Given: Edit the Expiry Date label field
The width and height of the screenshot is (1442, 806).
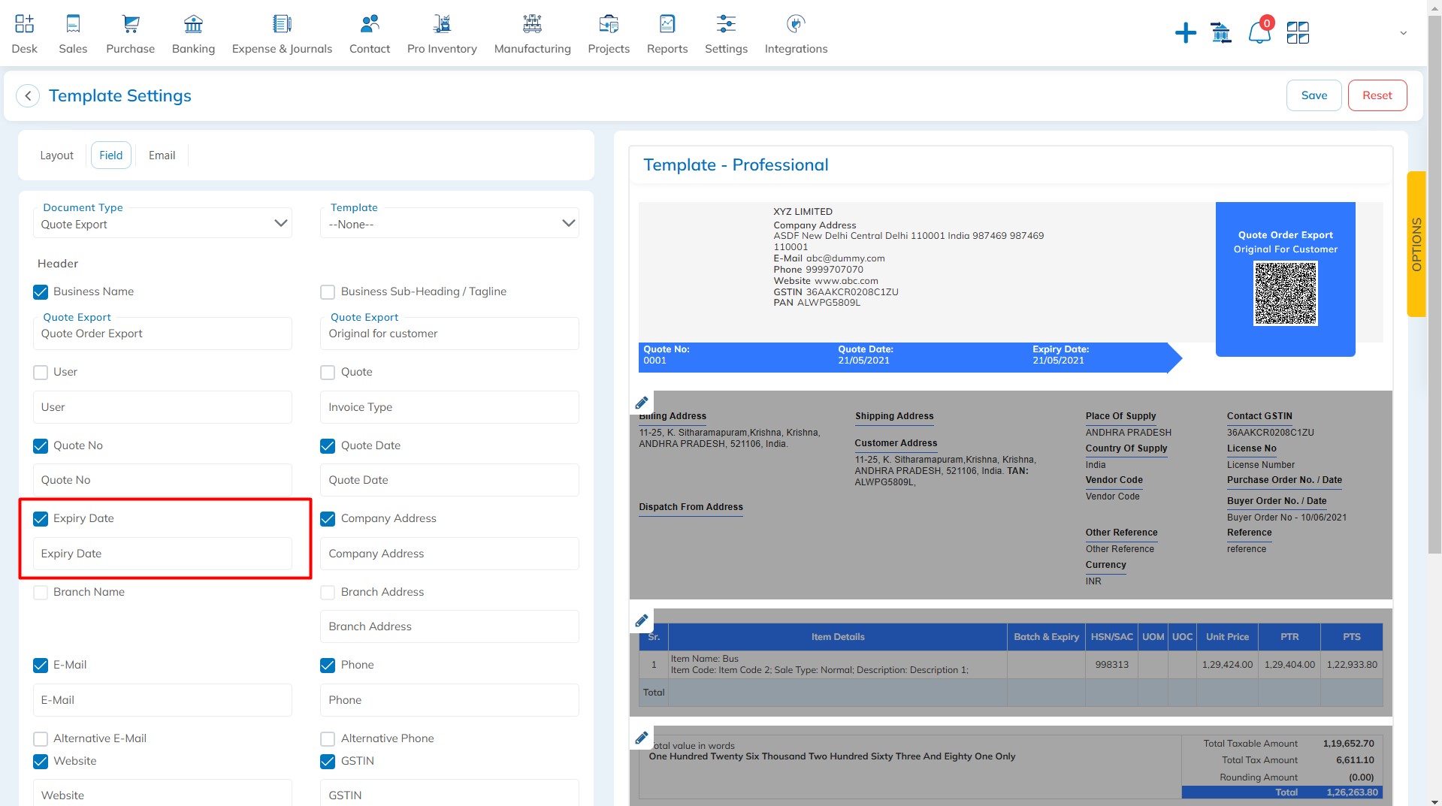Looking at the screenshot, I should [x=162, y=554].
